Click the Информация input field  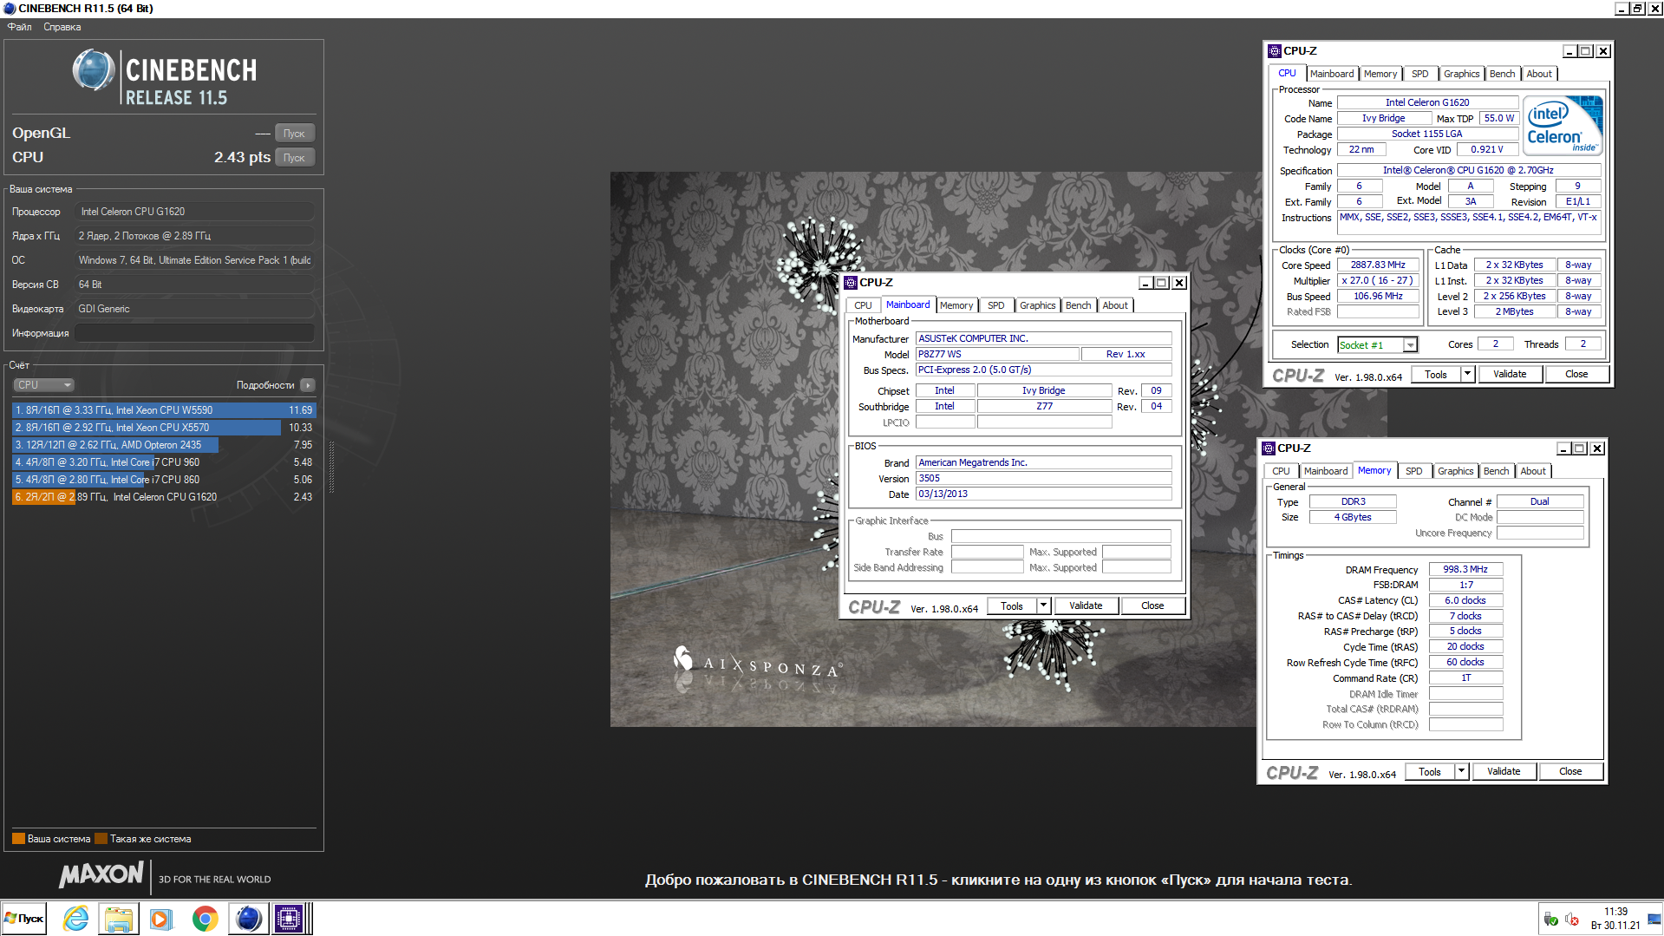click(194, 333)
